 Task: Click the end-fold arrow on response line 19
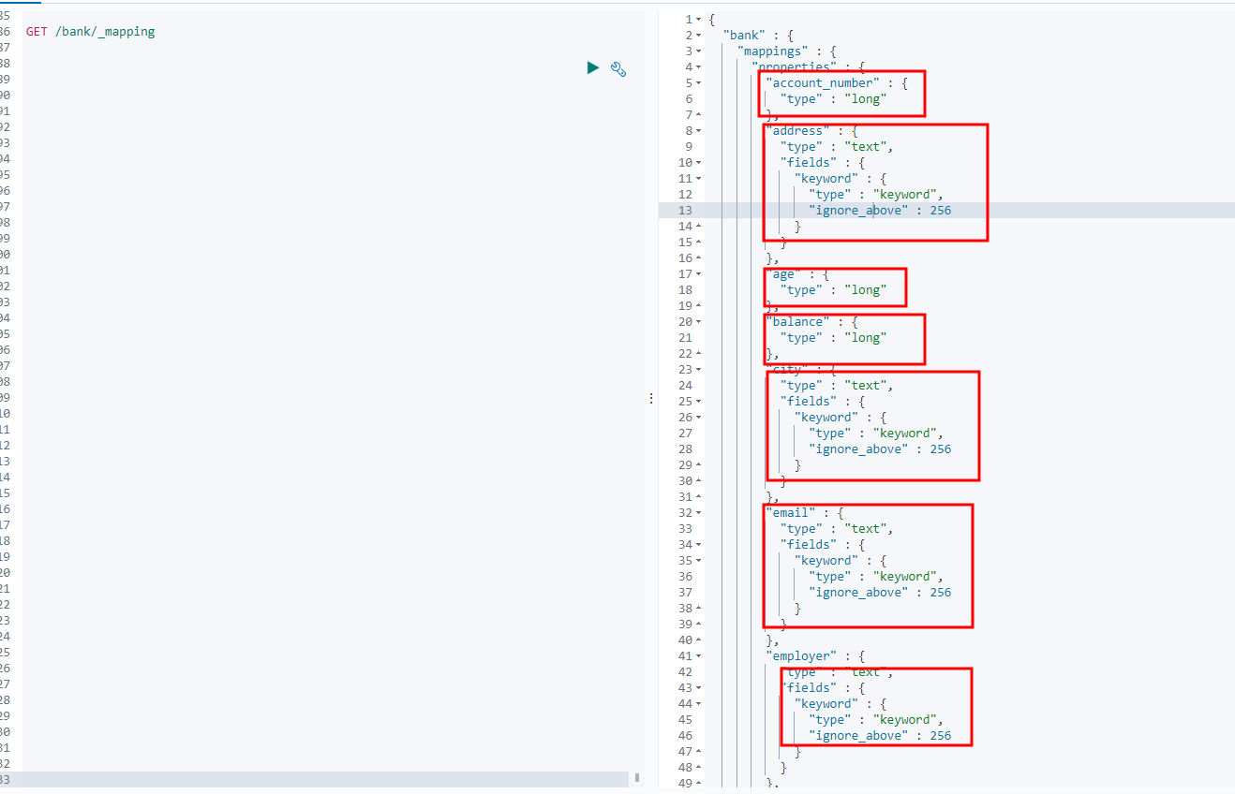[698, 306]
